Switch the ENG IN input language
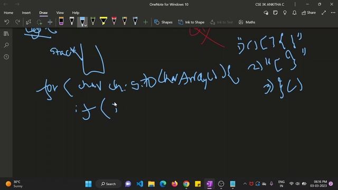 281,184
